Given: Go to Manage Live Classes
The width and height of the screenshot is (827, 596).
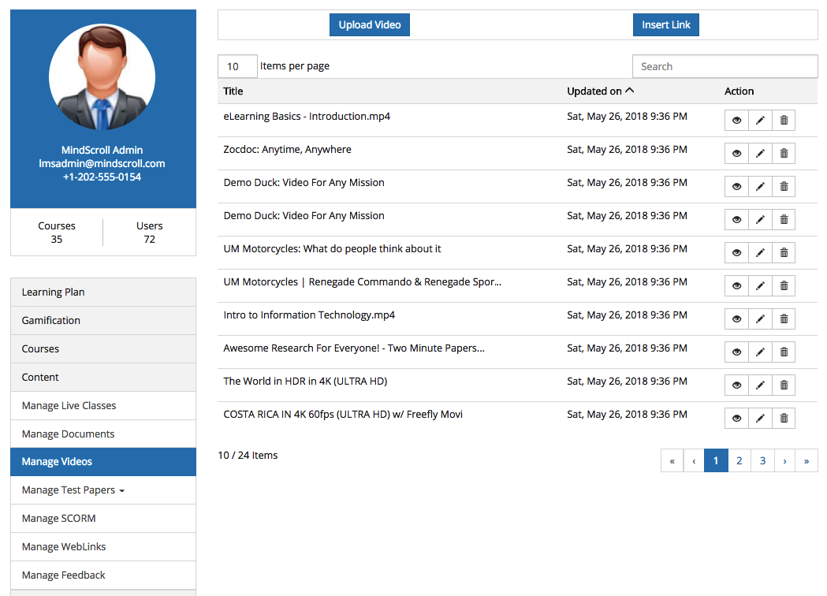Looking at the screenshot, I should 103,405.
